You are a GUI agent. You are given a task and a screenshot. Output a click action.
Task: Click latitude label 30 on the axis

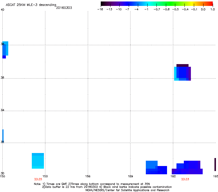click(2, 173)
